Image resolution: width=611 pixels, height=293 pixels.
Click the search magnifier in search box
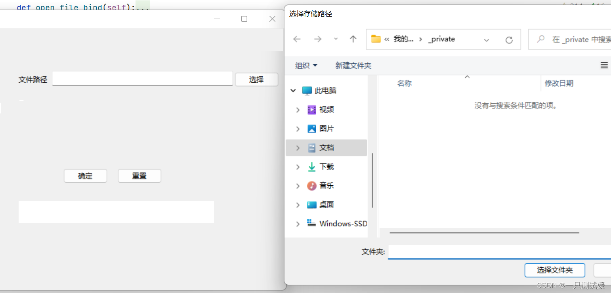pos(540,39)
